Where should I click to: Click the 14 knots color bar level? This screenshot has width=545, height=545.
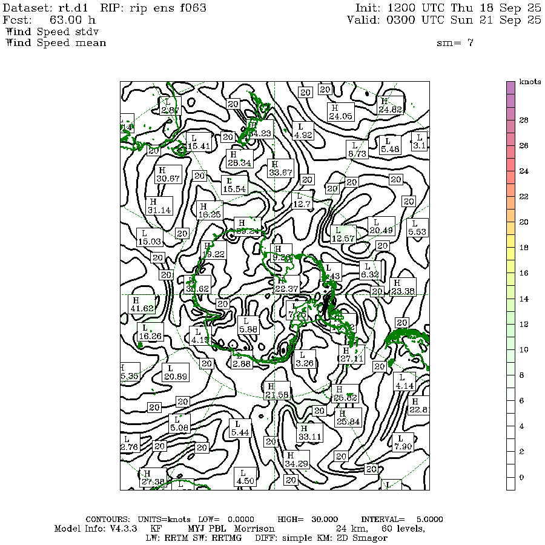pos(524,299)
